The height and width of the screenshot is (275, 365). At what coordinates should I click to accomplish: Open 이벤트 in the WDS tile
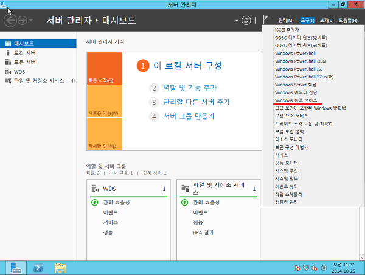(x=111, y=212)
